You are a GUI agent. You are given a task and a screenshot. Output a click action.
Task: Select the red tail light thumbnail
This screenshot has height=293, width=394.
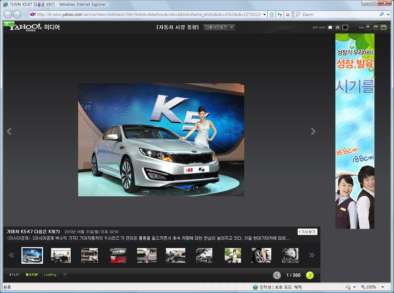click(118, 255)
